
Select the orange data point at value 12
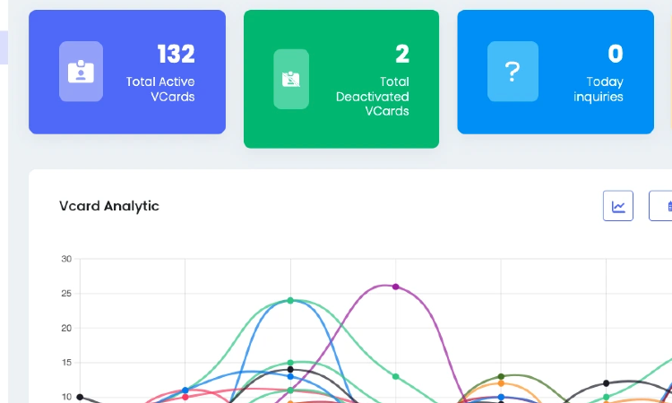(501, 383)
